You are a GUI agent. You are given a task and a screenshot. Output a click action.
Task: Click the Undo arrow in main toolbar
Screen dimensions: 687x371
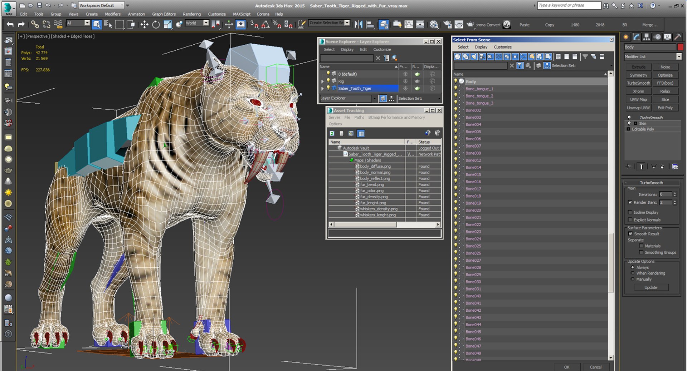pos(10,24)
